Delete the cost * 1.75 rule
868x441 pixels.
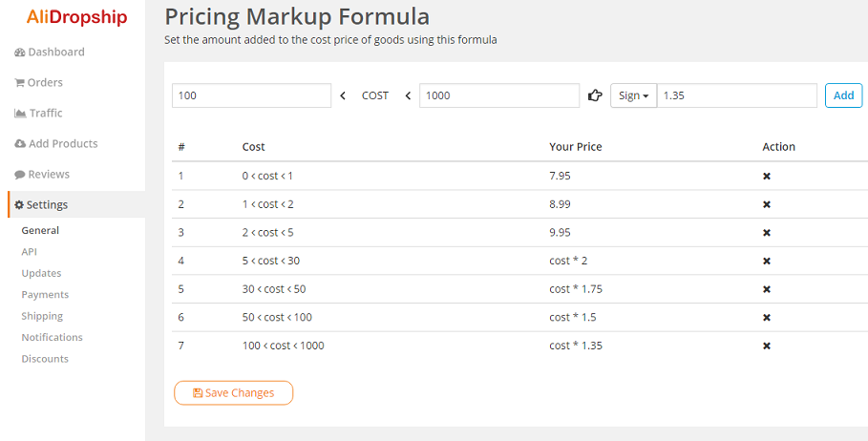click(766, 289)
